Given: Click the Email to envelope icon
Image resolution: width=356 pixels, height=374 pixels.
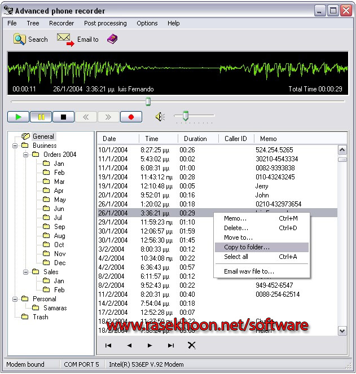Looking at the screenshot, I should click(65, 39).
